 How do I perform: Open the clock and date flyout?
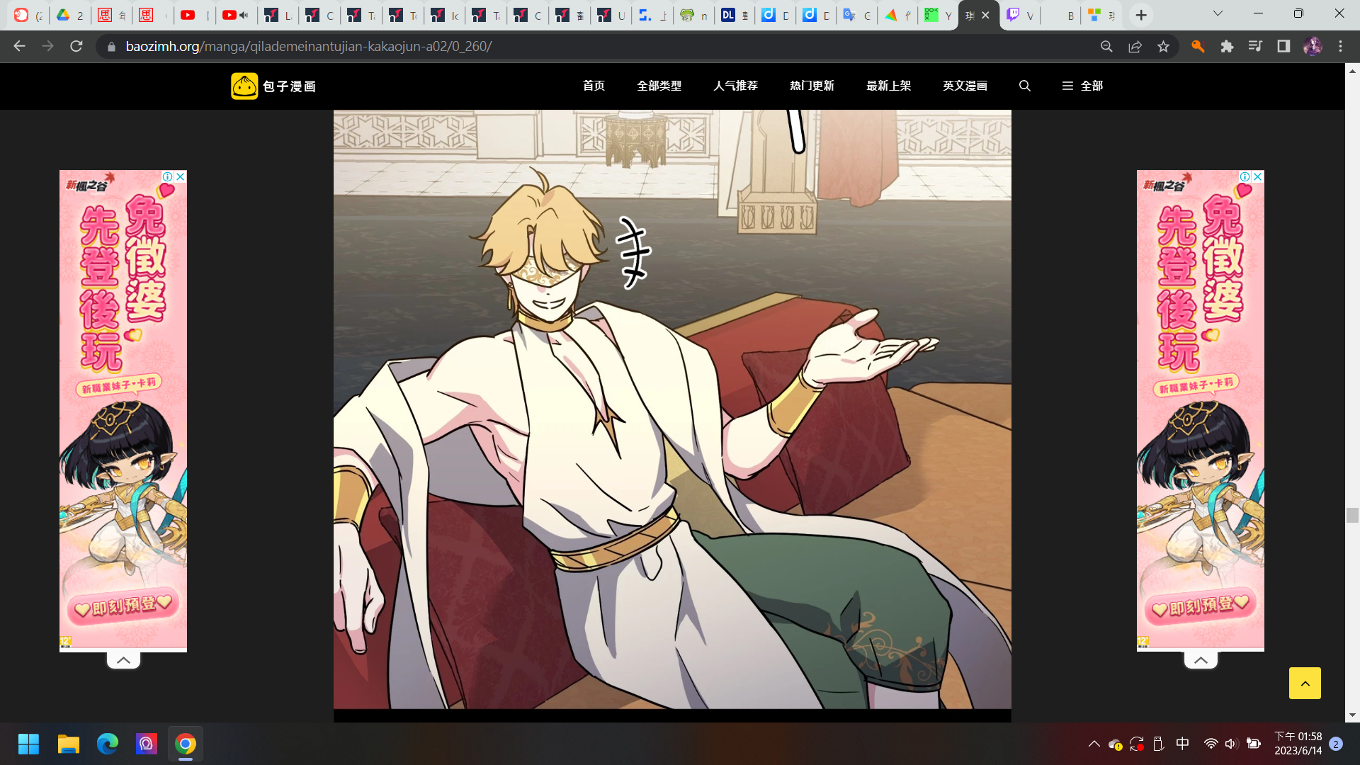click(1298, 744)
